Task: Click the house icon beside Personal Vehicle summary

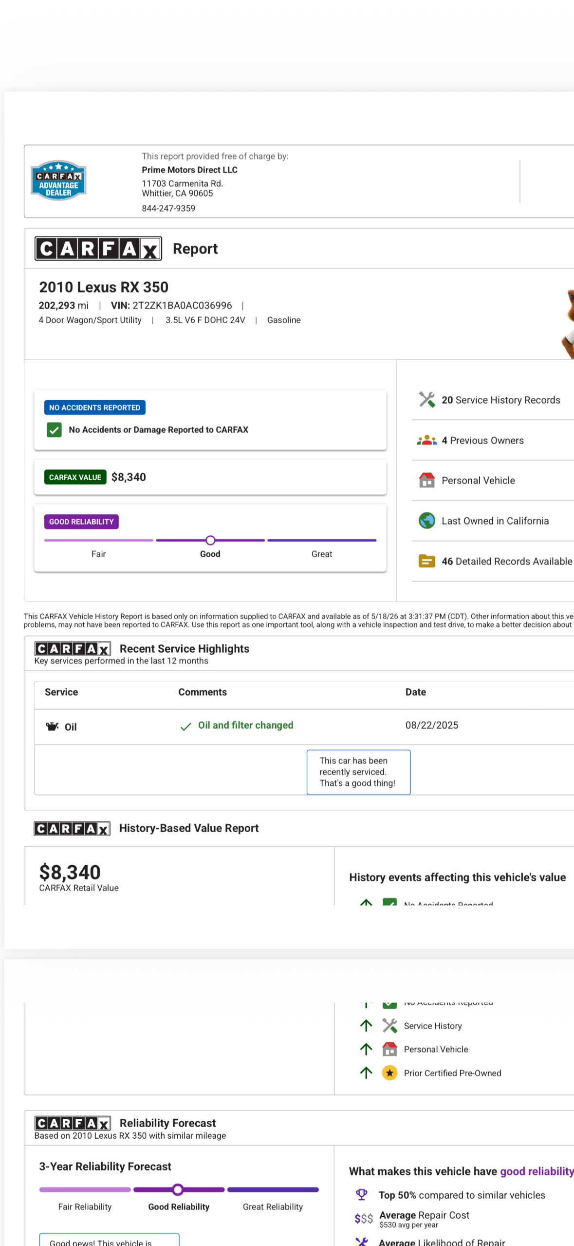Action: click(x=427, y=480)
